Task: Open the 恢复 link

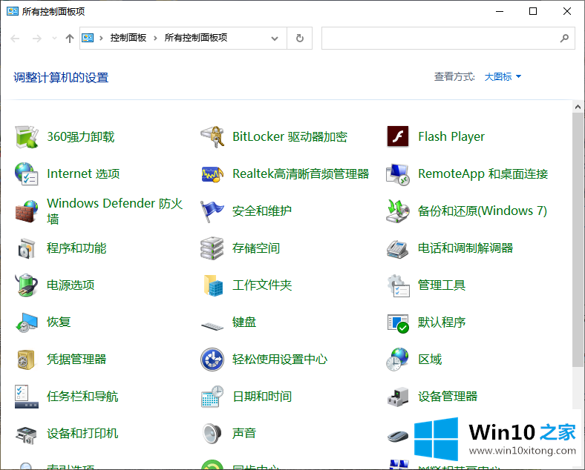Action: click(x=59, y=322)
